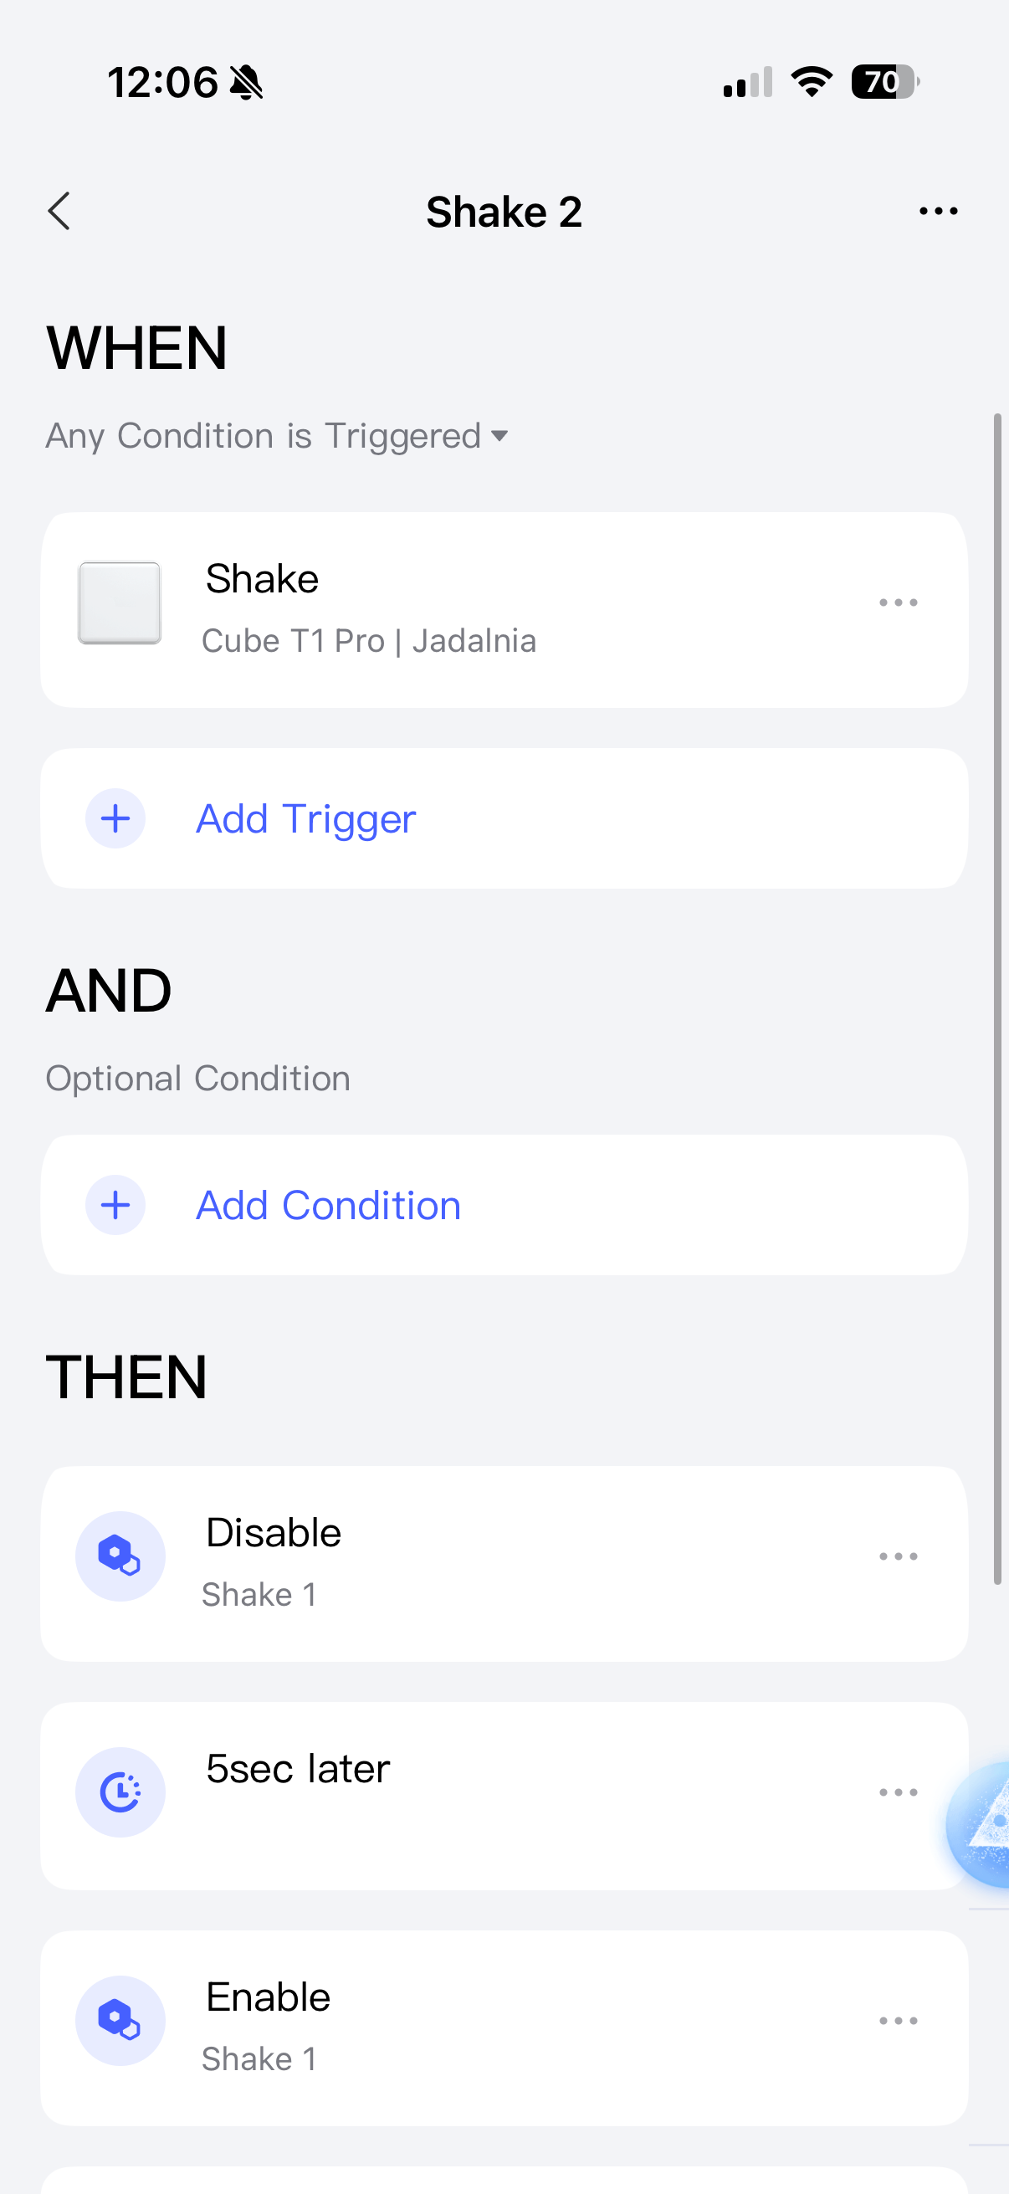This screenshot has height=2194, width=1009.
Task: Open the Shake trigger options dots
Action: tap(898, 603)
